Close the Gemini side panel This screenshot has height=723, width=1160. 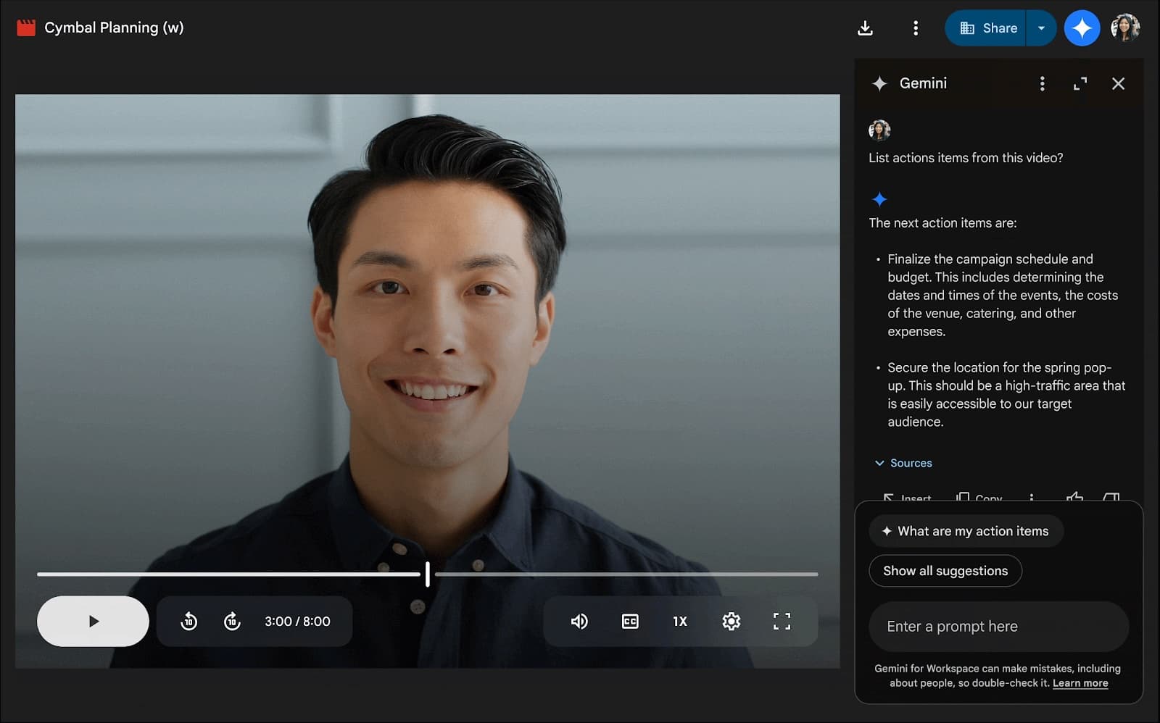click(x=1118, y=84)
